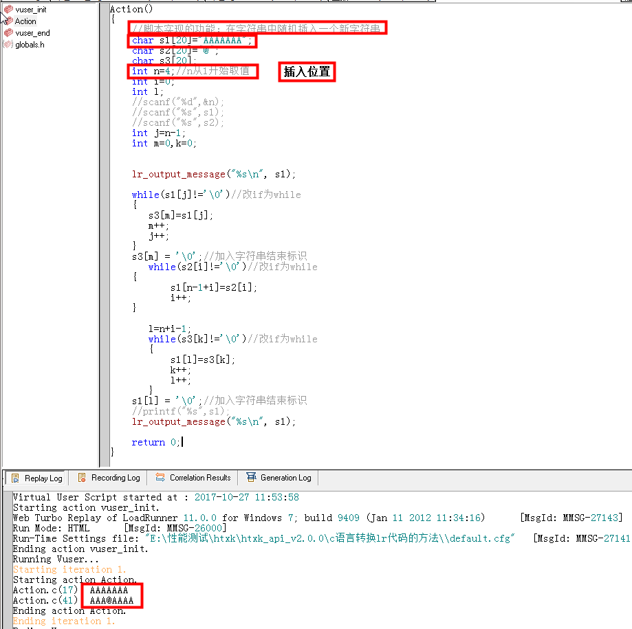Click the 's1[n-1+i]=s2[i];' statement

[214, 287]
